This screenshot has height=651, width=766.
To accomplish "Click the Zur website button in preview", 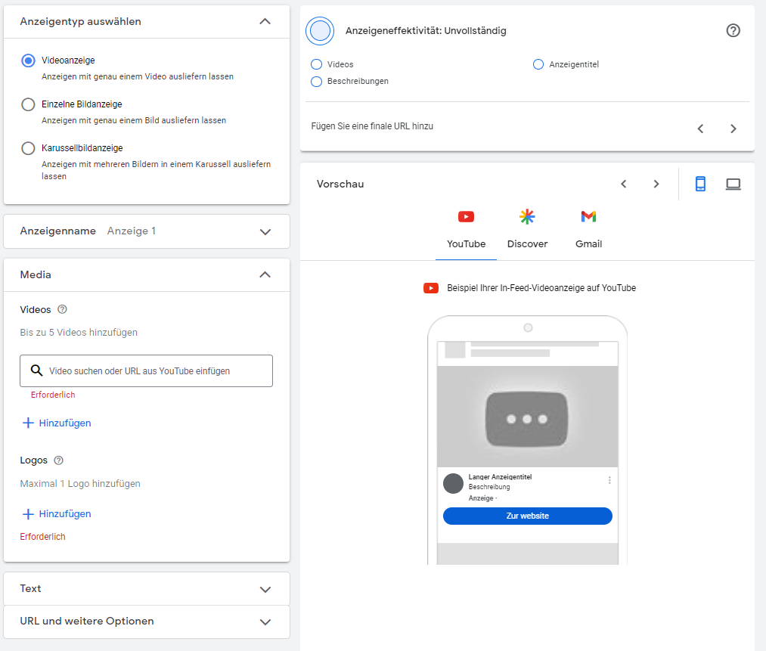I will click(x=527, y=516).
